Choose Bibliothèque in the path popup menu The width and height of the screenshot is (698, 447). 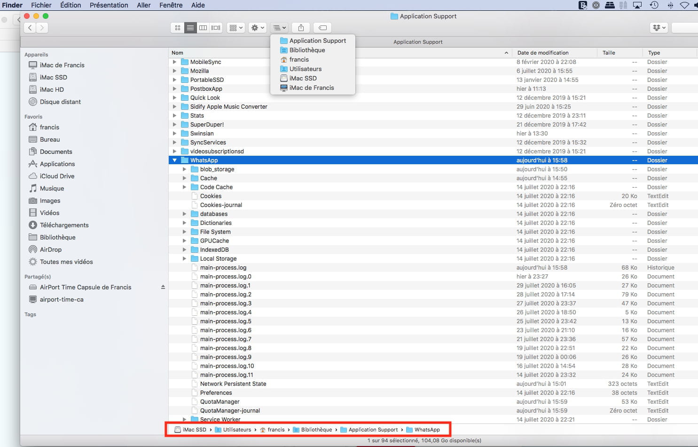pyautogui.click(x=313, y=50)
